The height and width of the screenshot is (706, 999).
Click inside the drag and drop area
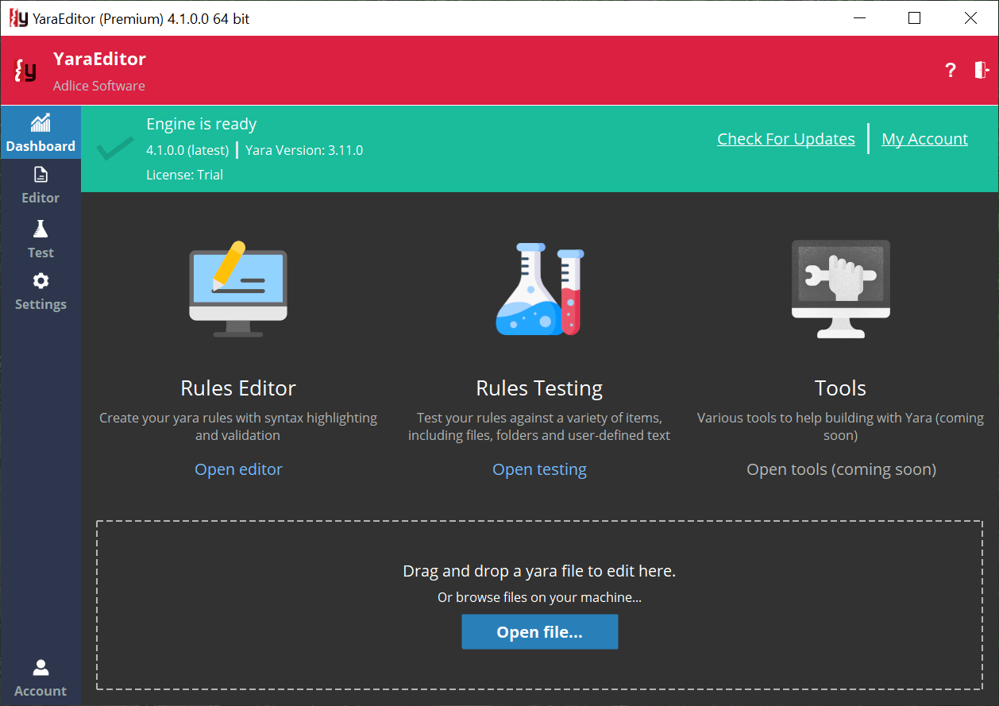coord(539,570)
